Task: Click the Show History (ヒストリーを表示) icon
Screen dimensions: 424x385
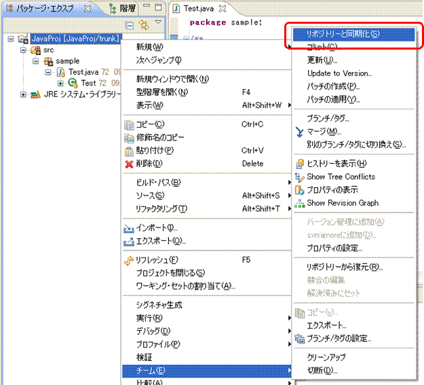Action: pos(300,164)
